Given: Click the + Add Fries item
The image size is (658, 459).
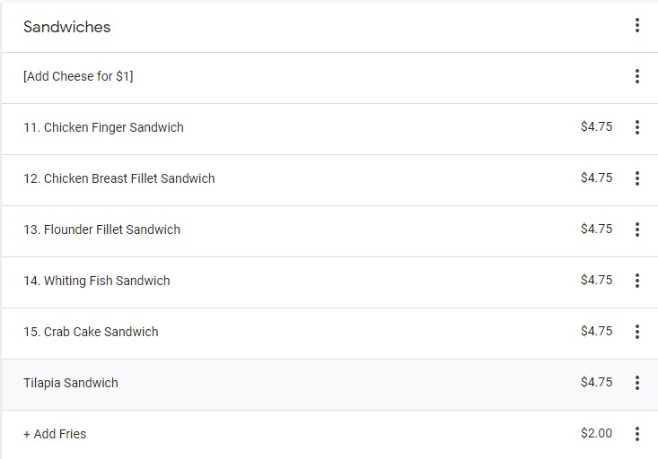Looking at the screenshot, I should pos(55,434).
